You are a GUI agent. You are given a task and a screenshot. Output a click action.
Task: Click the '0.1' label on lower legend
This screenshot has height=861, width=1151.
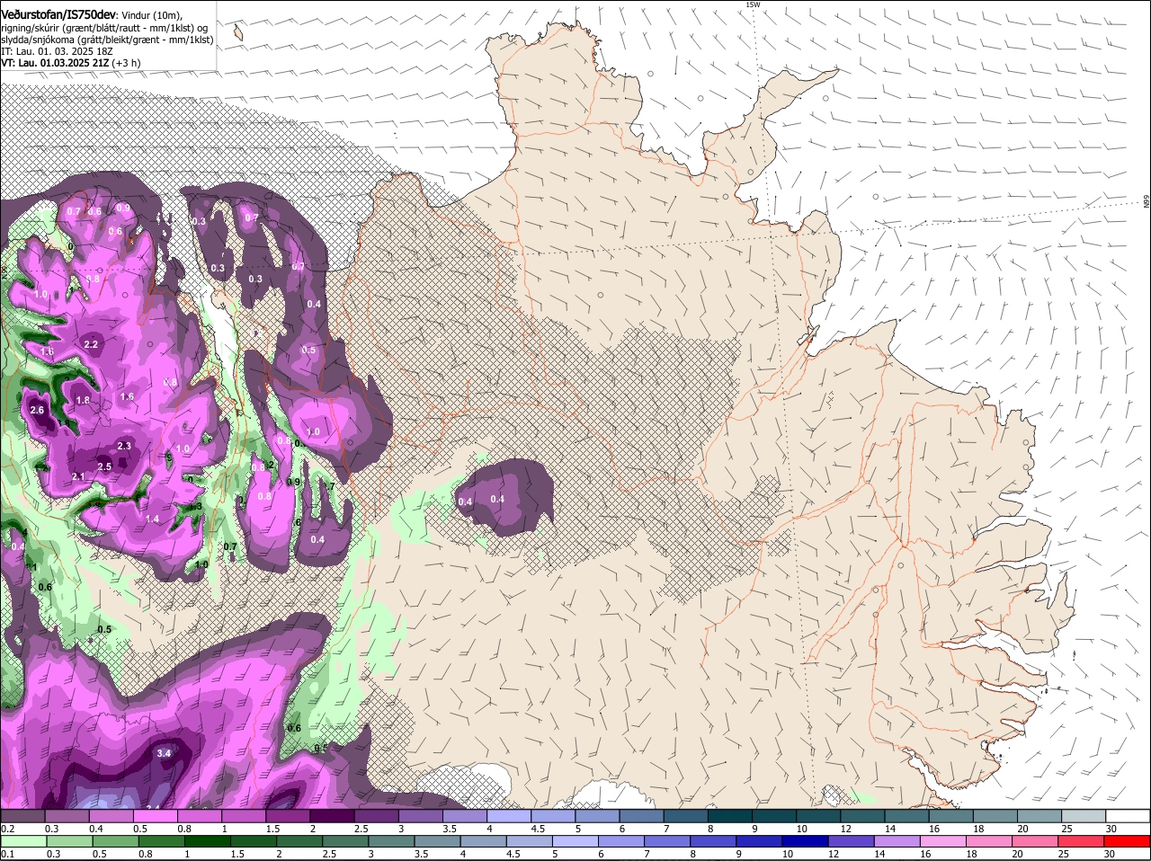(x=7, y=854)
